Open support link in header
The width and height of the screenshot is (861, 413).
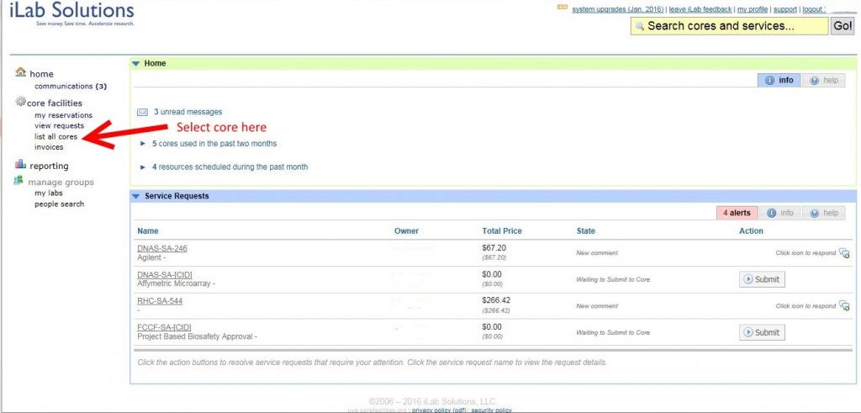(x=785, y=9)
